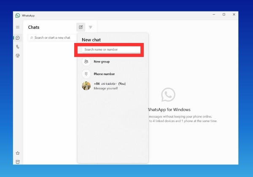Select the Phone number option

pyautogui.click(x=113, y=74)
